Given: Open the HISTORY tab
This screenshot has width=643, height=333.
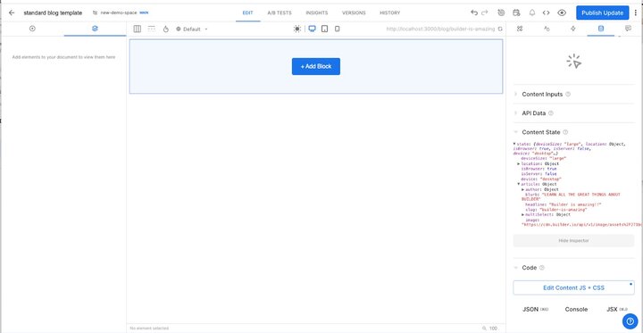Looking at the screenshot, I should (389, 13).
